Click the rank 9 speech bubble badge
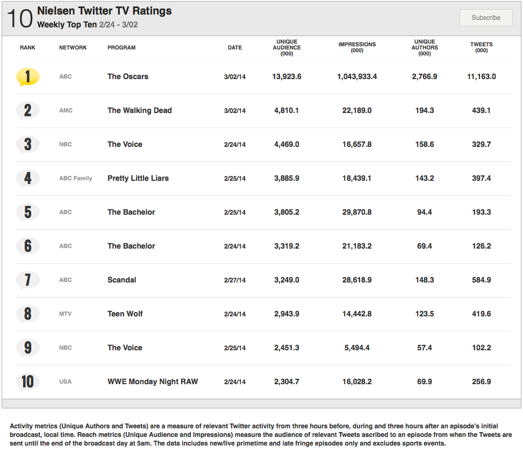The image size is (523, 452). [x=28, y=348]
